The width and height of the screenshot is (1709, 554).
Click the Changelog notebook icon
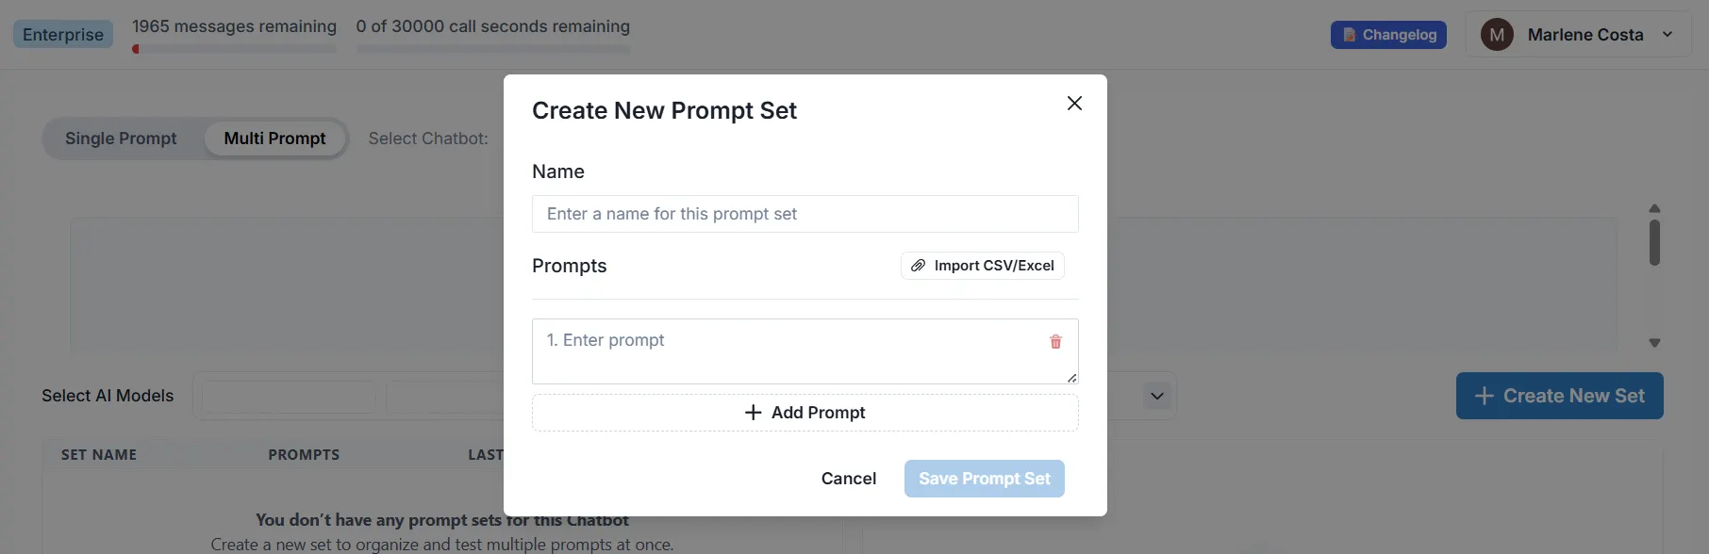pos(1350,35)
